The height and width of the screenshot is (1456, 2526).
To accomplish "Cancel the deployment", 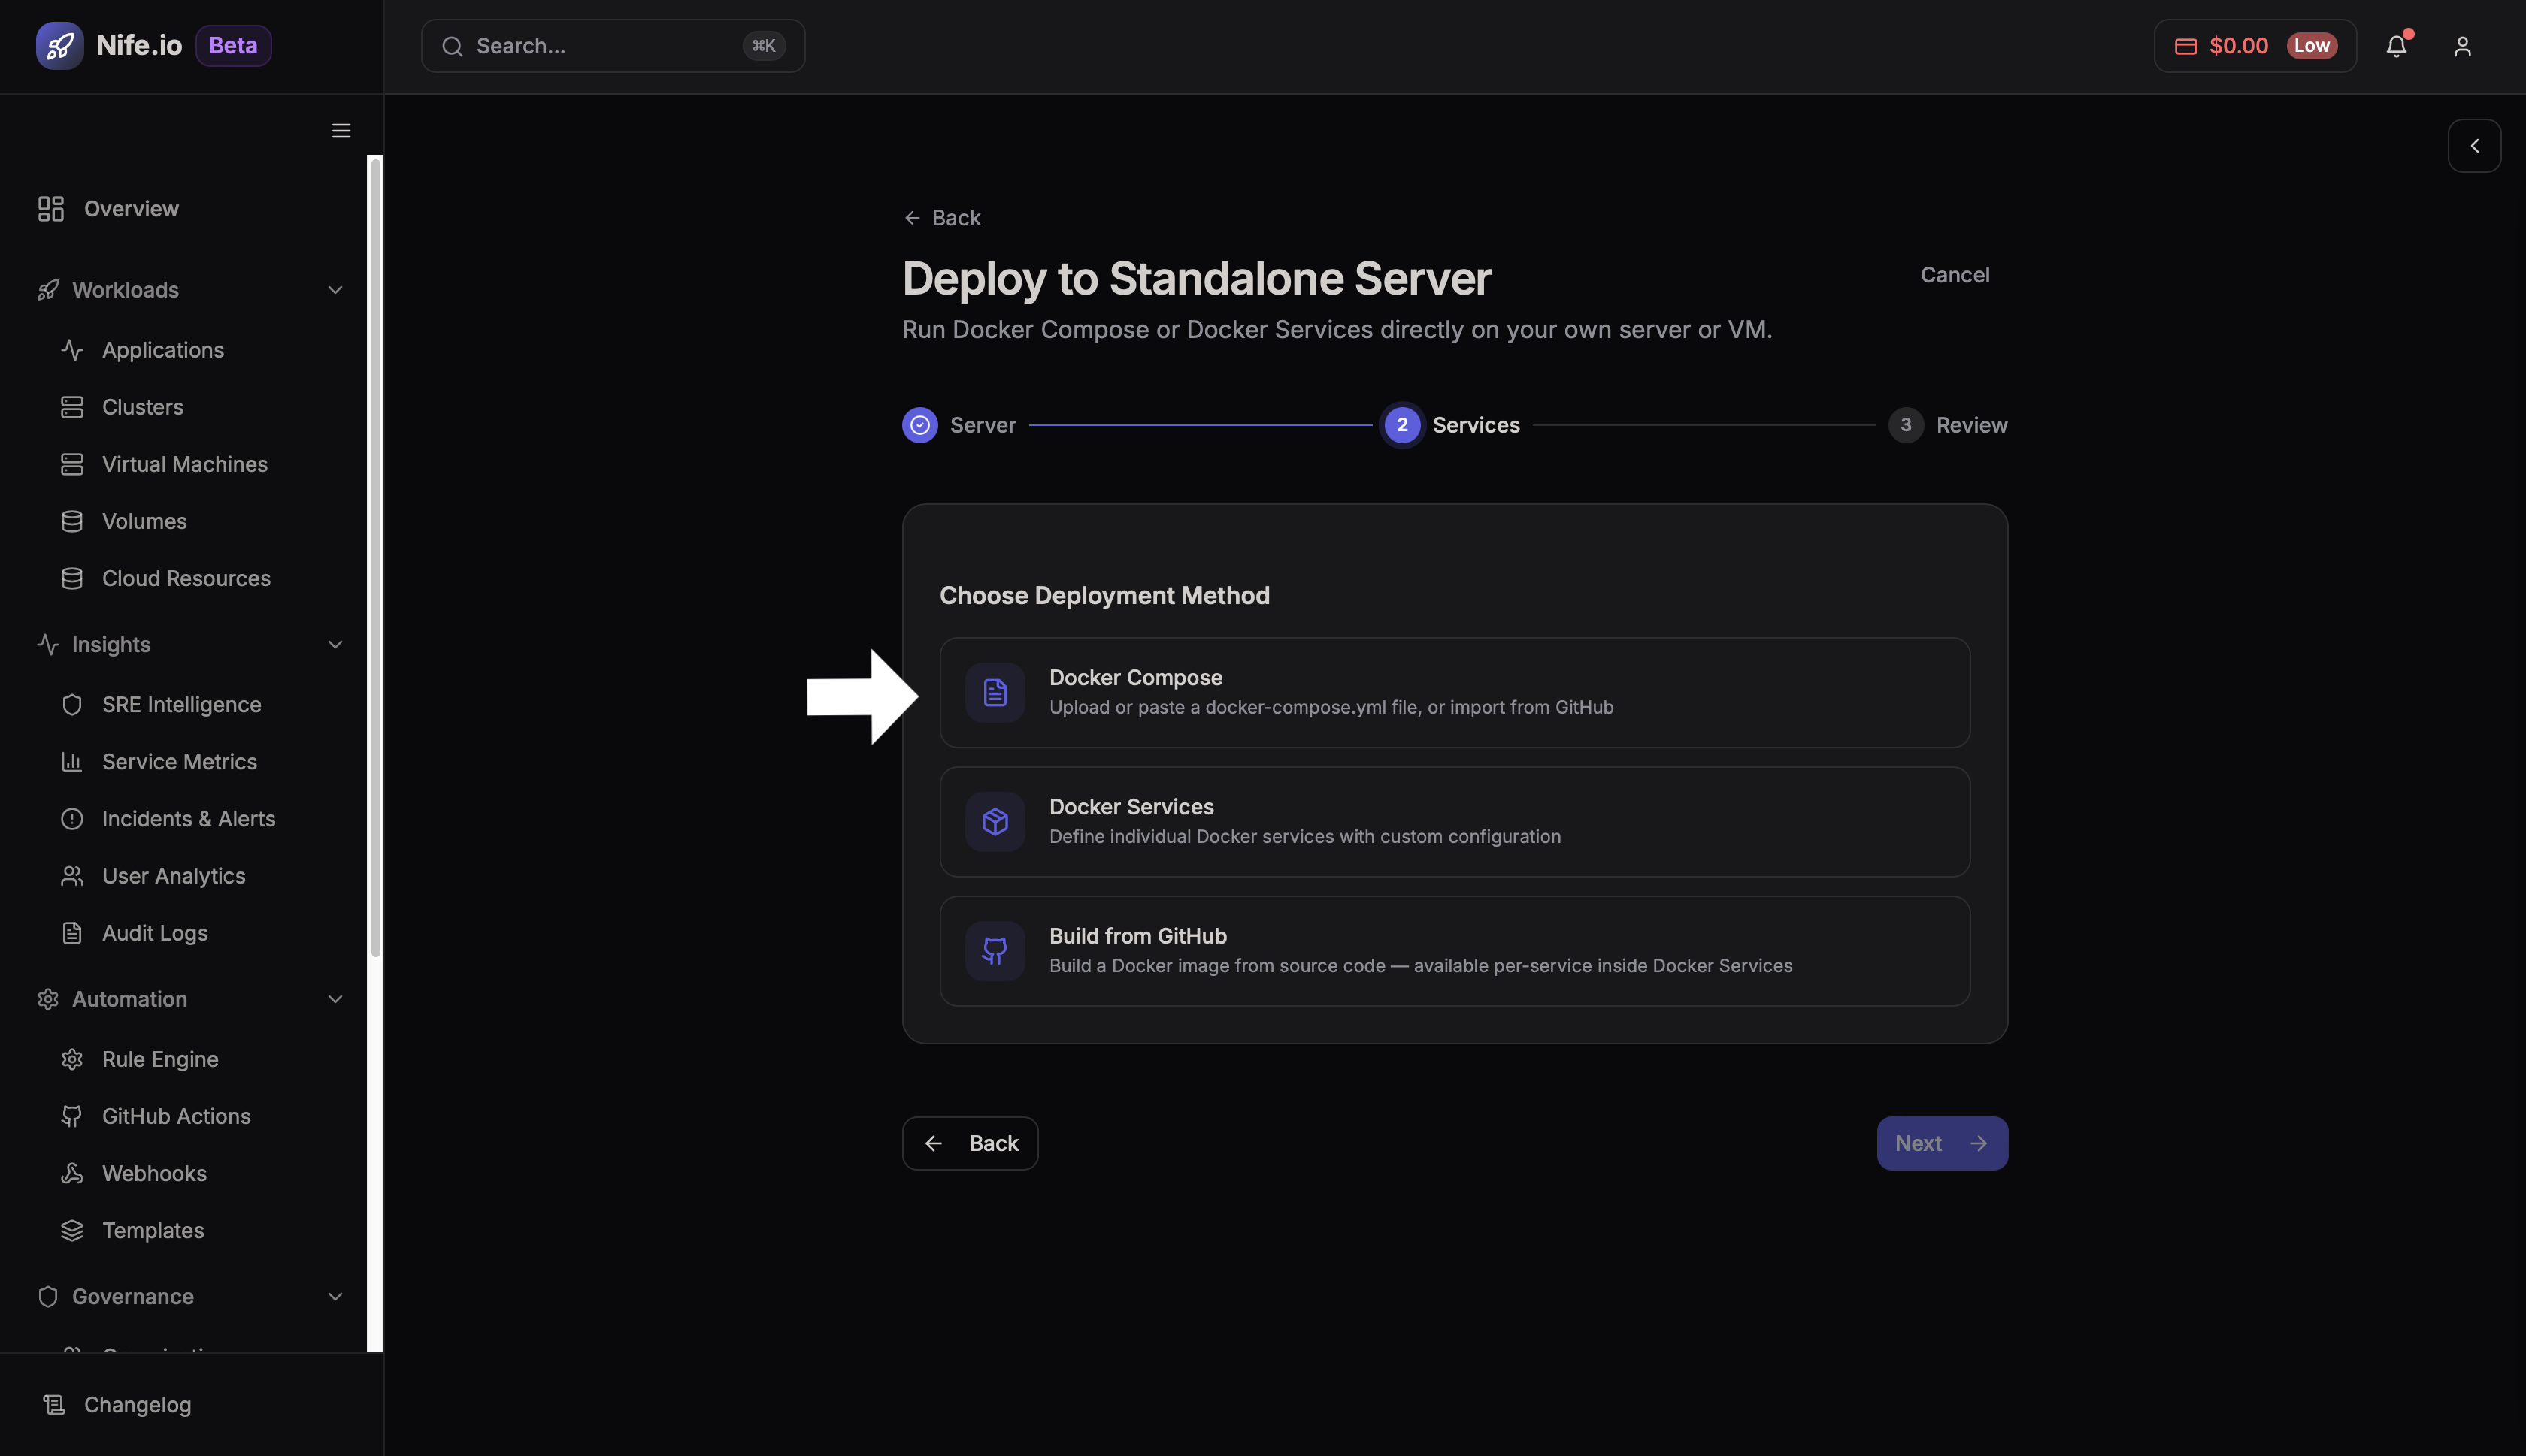I will (x=1954, y=274).
